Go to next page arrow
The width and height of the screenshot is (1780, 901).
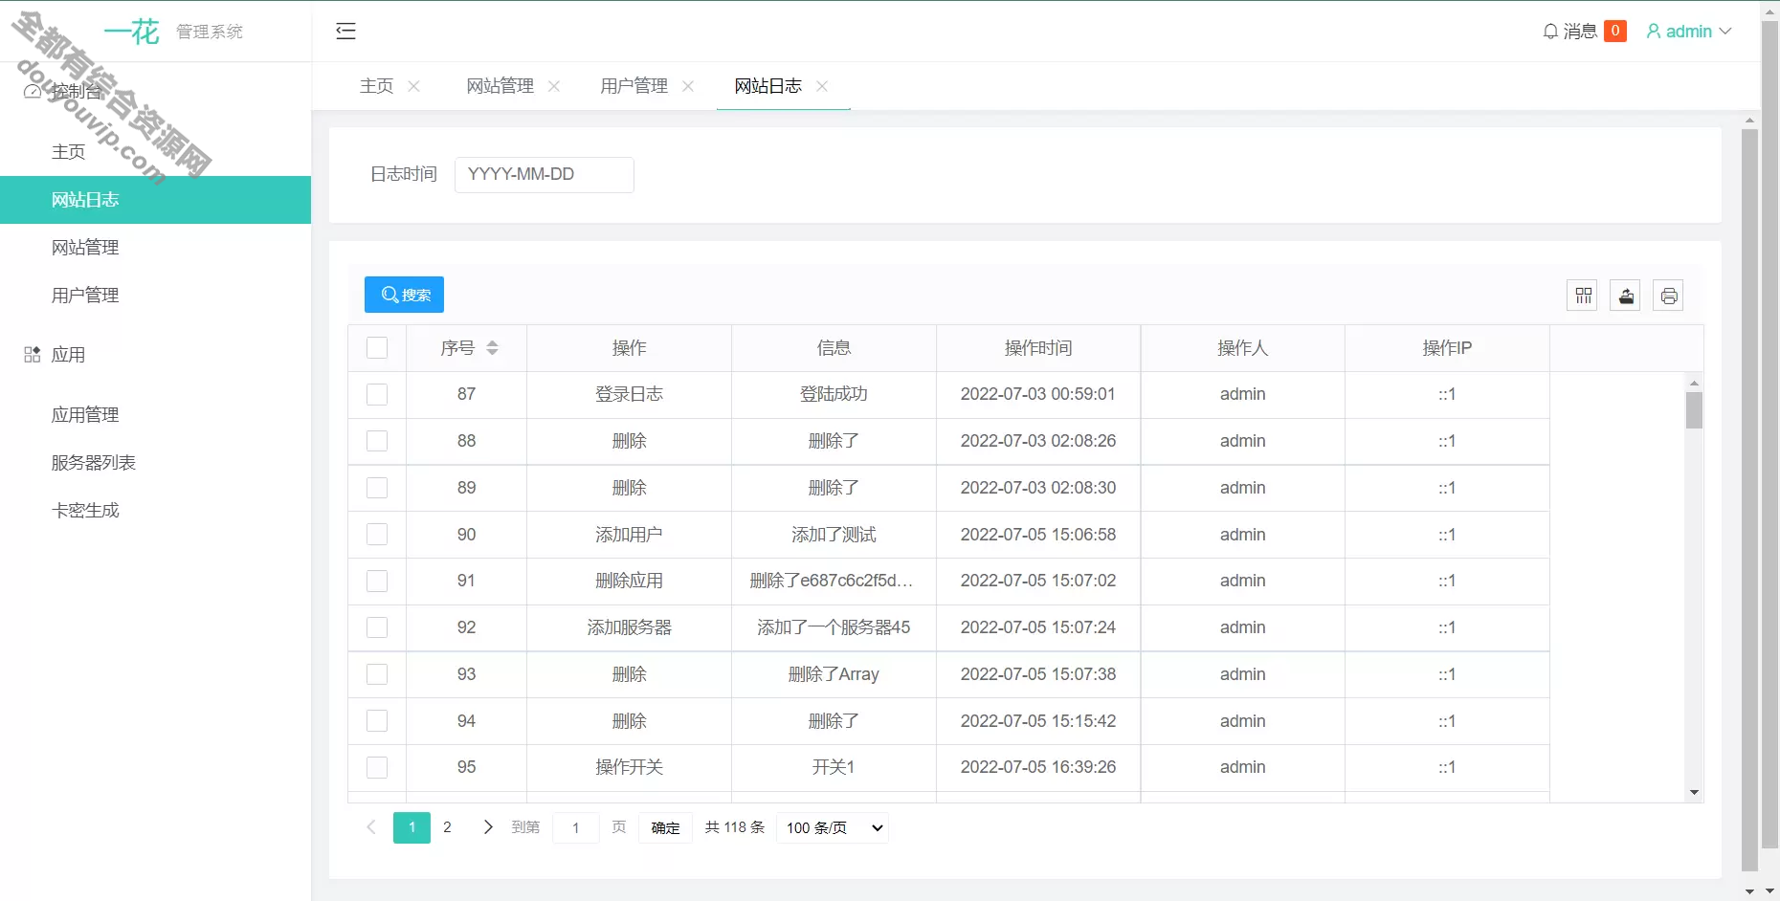488,827
